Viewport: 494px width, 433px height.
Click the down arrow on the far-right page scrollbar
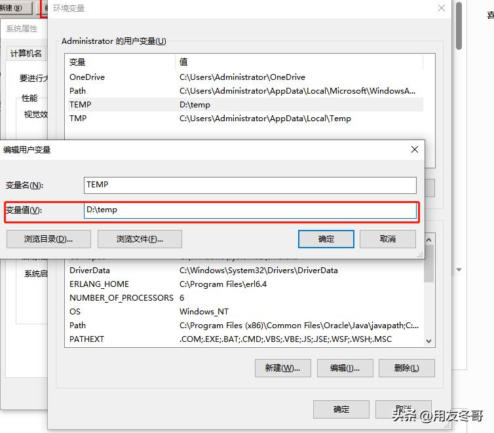[x=459, y=270]
